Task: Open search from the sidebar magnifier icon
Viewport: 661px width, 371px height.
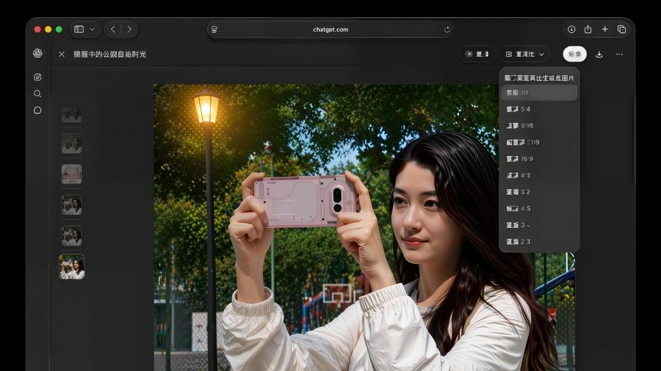Action: pos(37,93)
